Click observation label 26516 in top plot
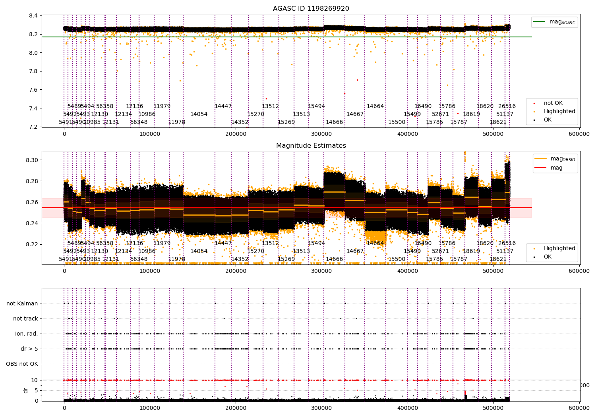The width and height of the screenshot is (596, 417). click(x=507, y=106)
